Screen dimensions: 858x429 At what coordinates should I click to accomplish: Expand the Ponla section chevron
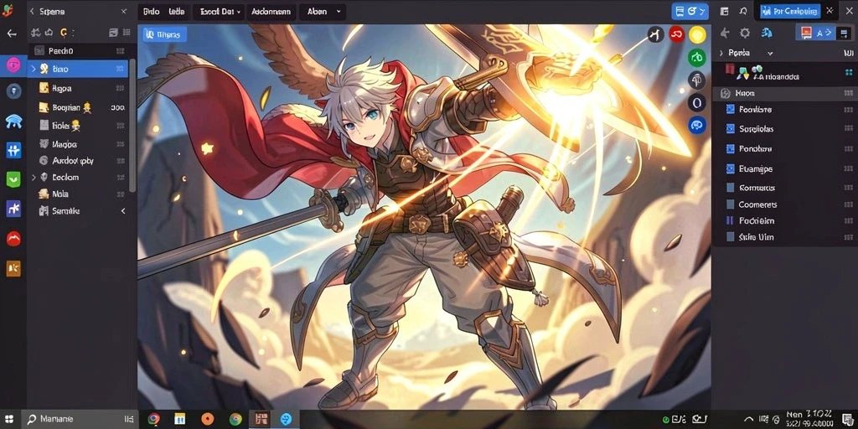pos(721,53)
